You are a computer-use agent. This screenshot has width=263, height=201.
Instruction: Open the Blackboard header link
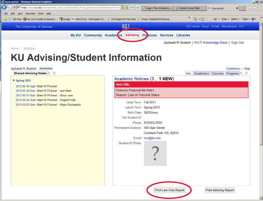[x=229, y=26]
